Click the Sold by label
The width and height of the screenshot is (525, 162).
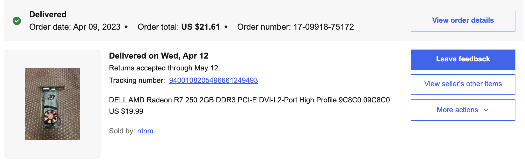coord(122,131)
